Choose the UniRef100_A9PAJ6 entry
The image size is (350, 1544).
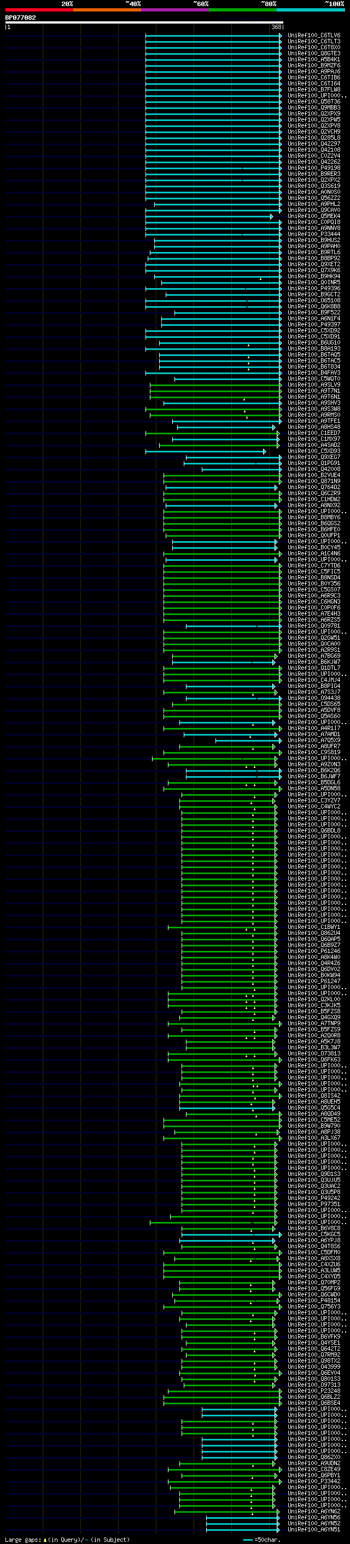click(x=314, y=71)
